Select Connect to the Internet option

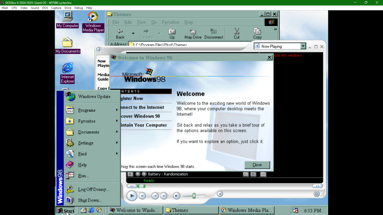coord(142,107)
